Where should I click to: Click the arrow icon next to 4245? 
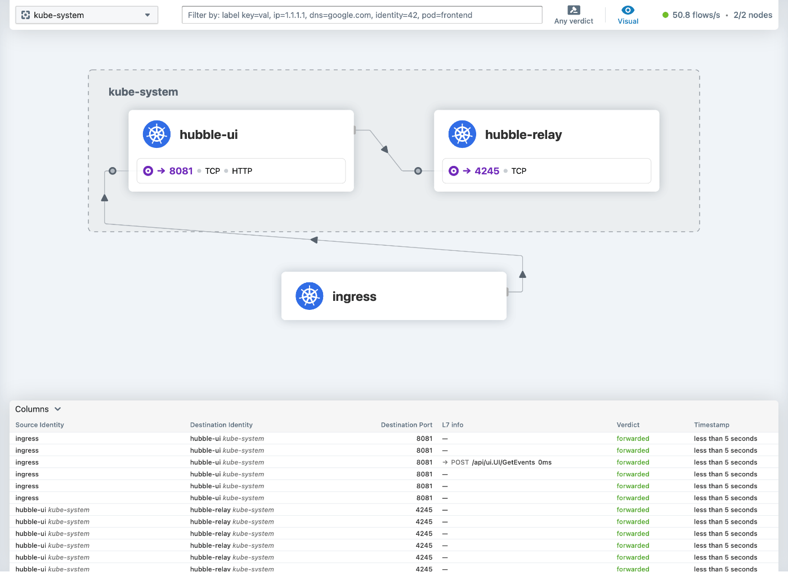[x=467, y=171]
